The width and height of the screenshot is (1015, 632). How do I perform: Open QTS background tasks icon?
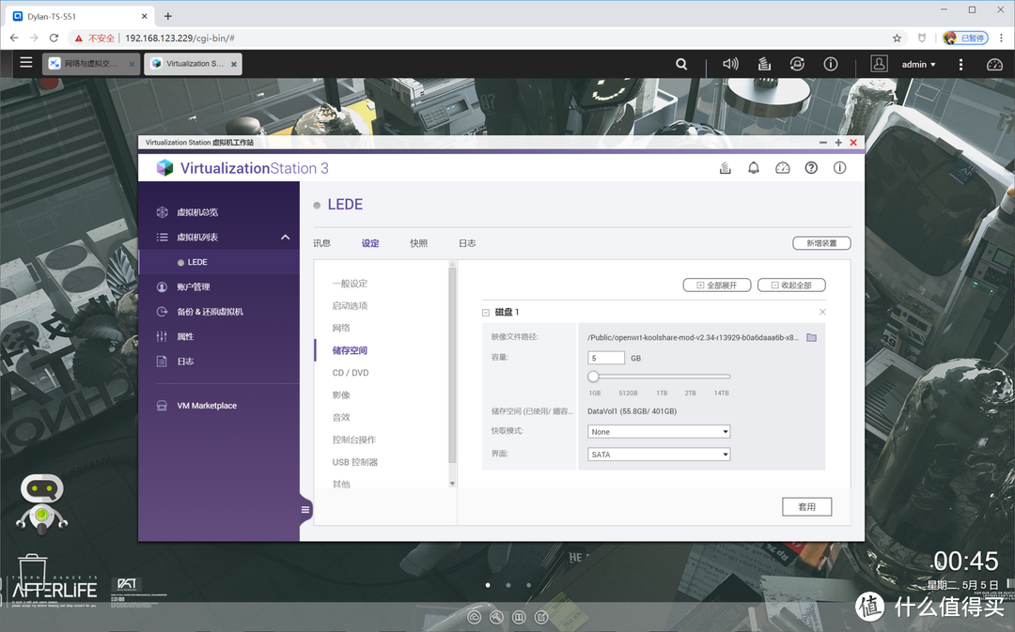click(764, 64)
